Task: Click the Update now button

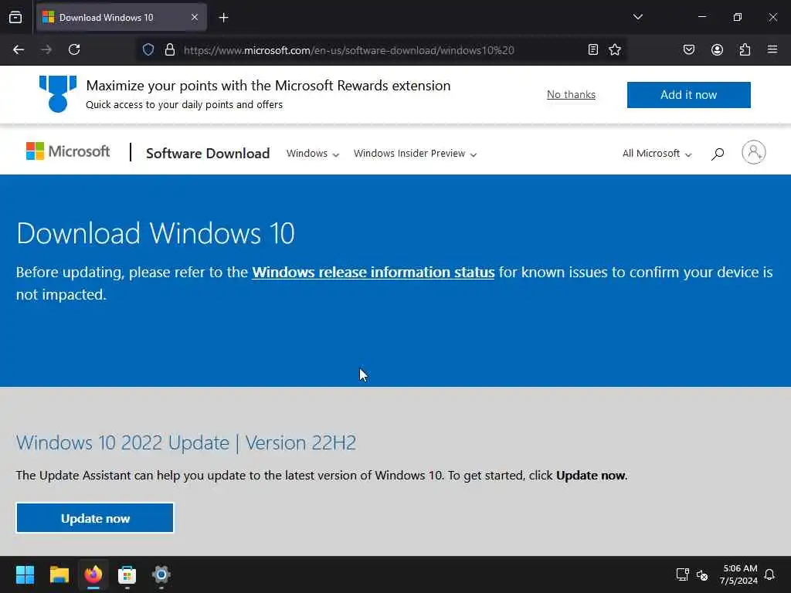Action: click(x=95, y=518)
